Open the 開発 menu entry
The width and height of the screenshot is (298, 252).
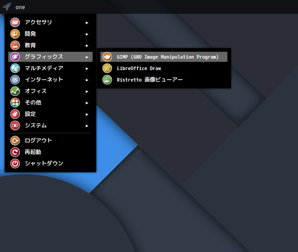coord(50,34)
